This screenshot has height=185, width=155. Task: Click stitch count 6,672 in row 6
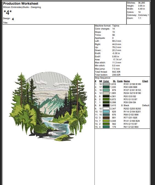113,99
